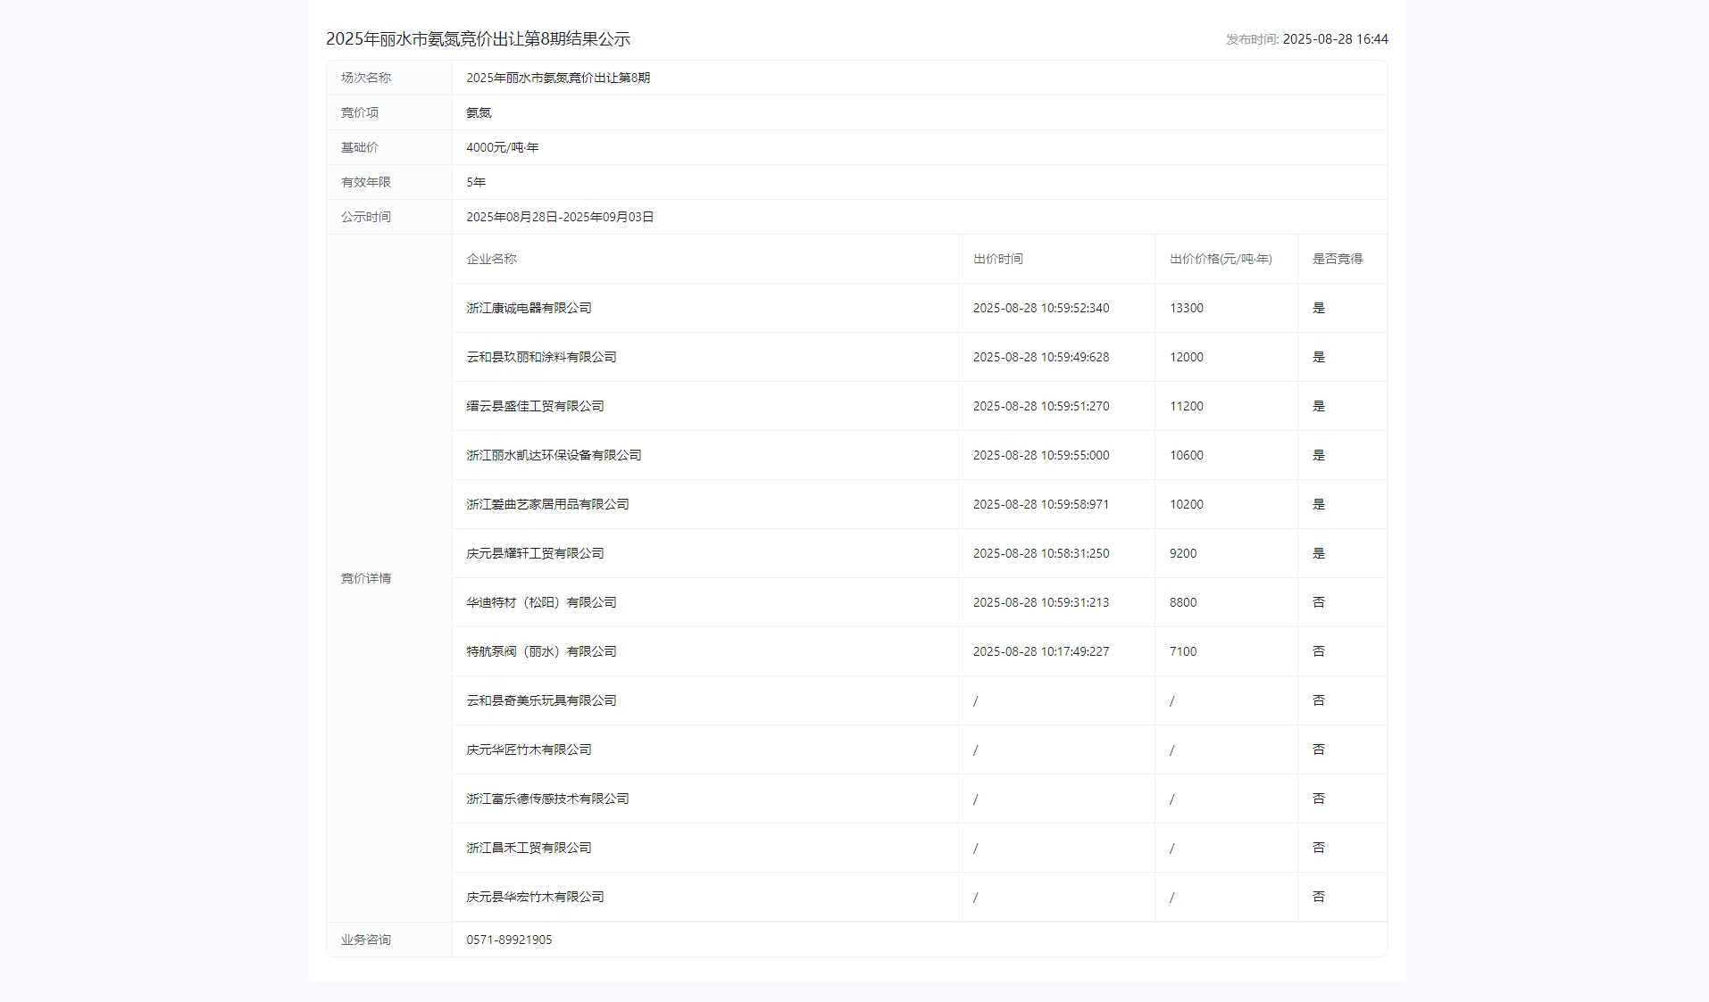Click the 基础价 value 4000元/吨·年
The height and width of the screenshot is (1002, 1709).
502,147
